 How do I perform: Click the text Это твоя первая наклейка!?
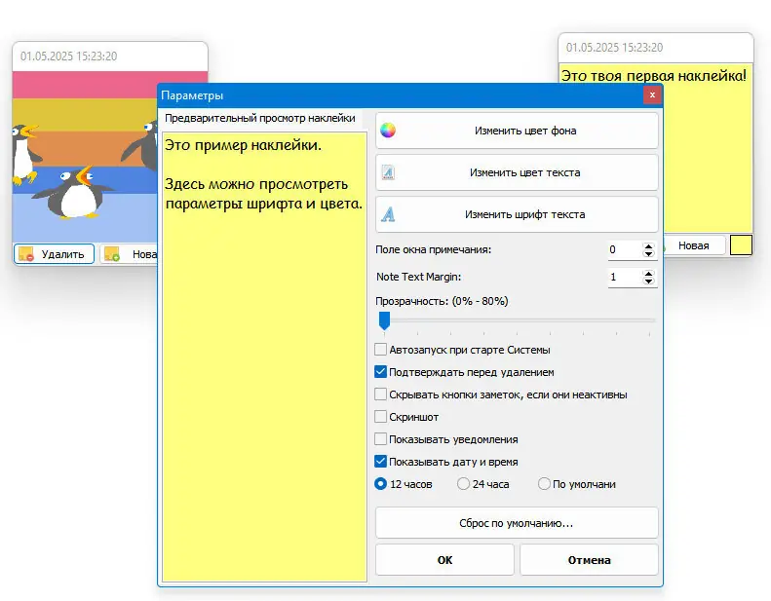[x=654, y=76]
